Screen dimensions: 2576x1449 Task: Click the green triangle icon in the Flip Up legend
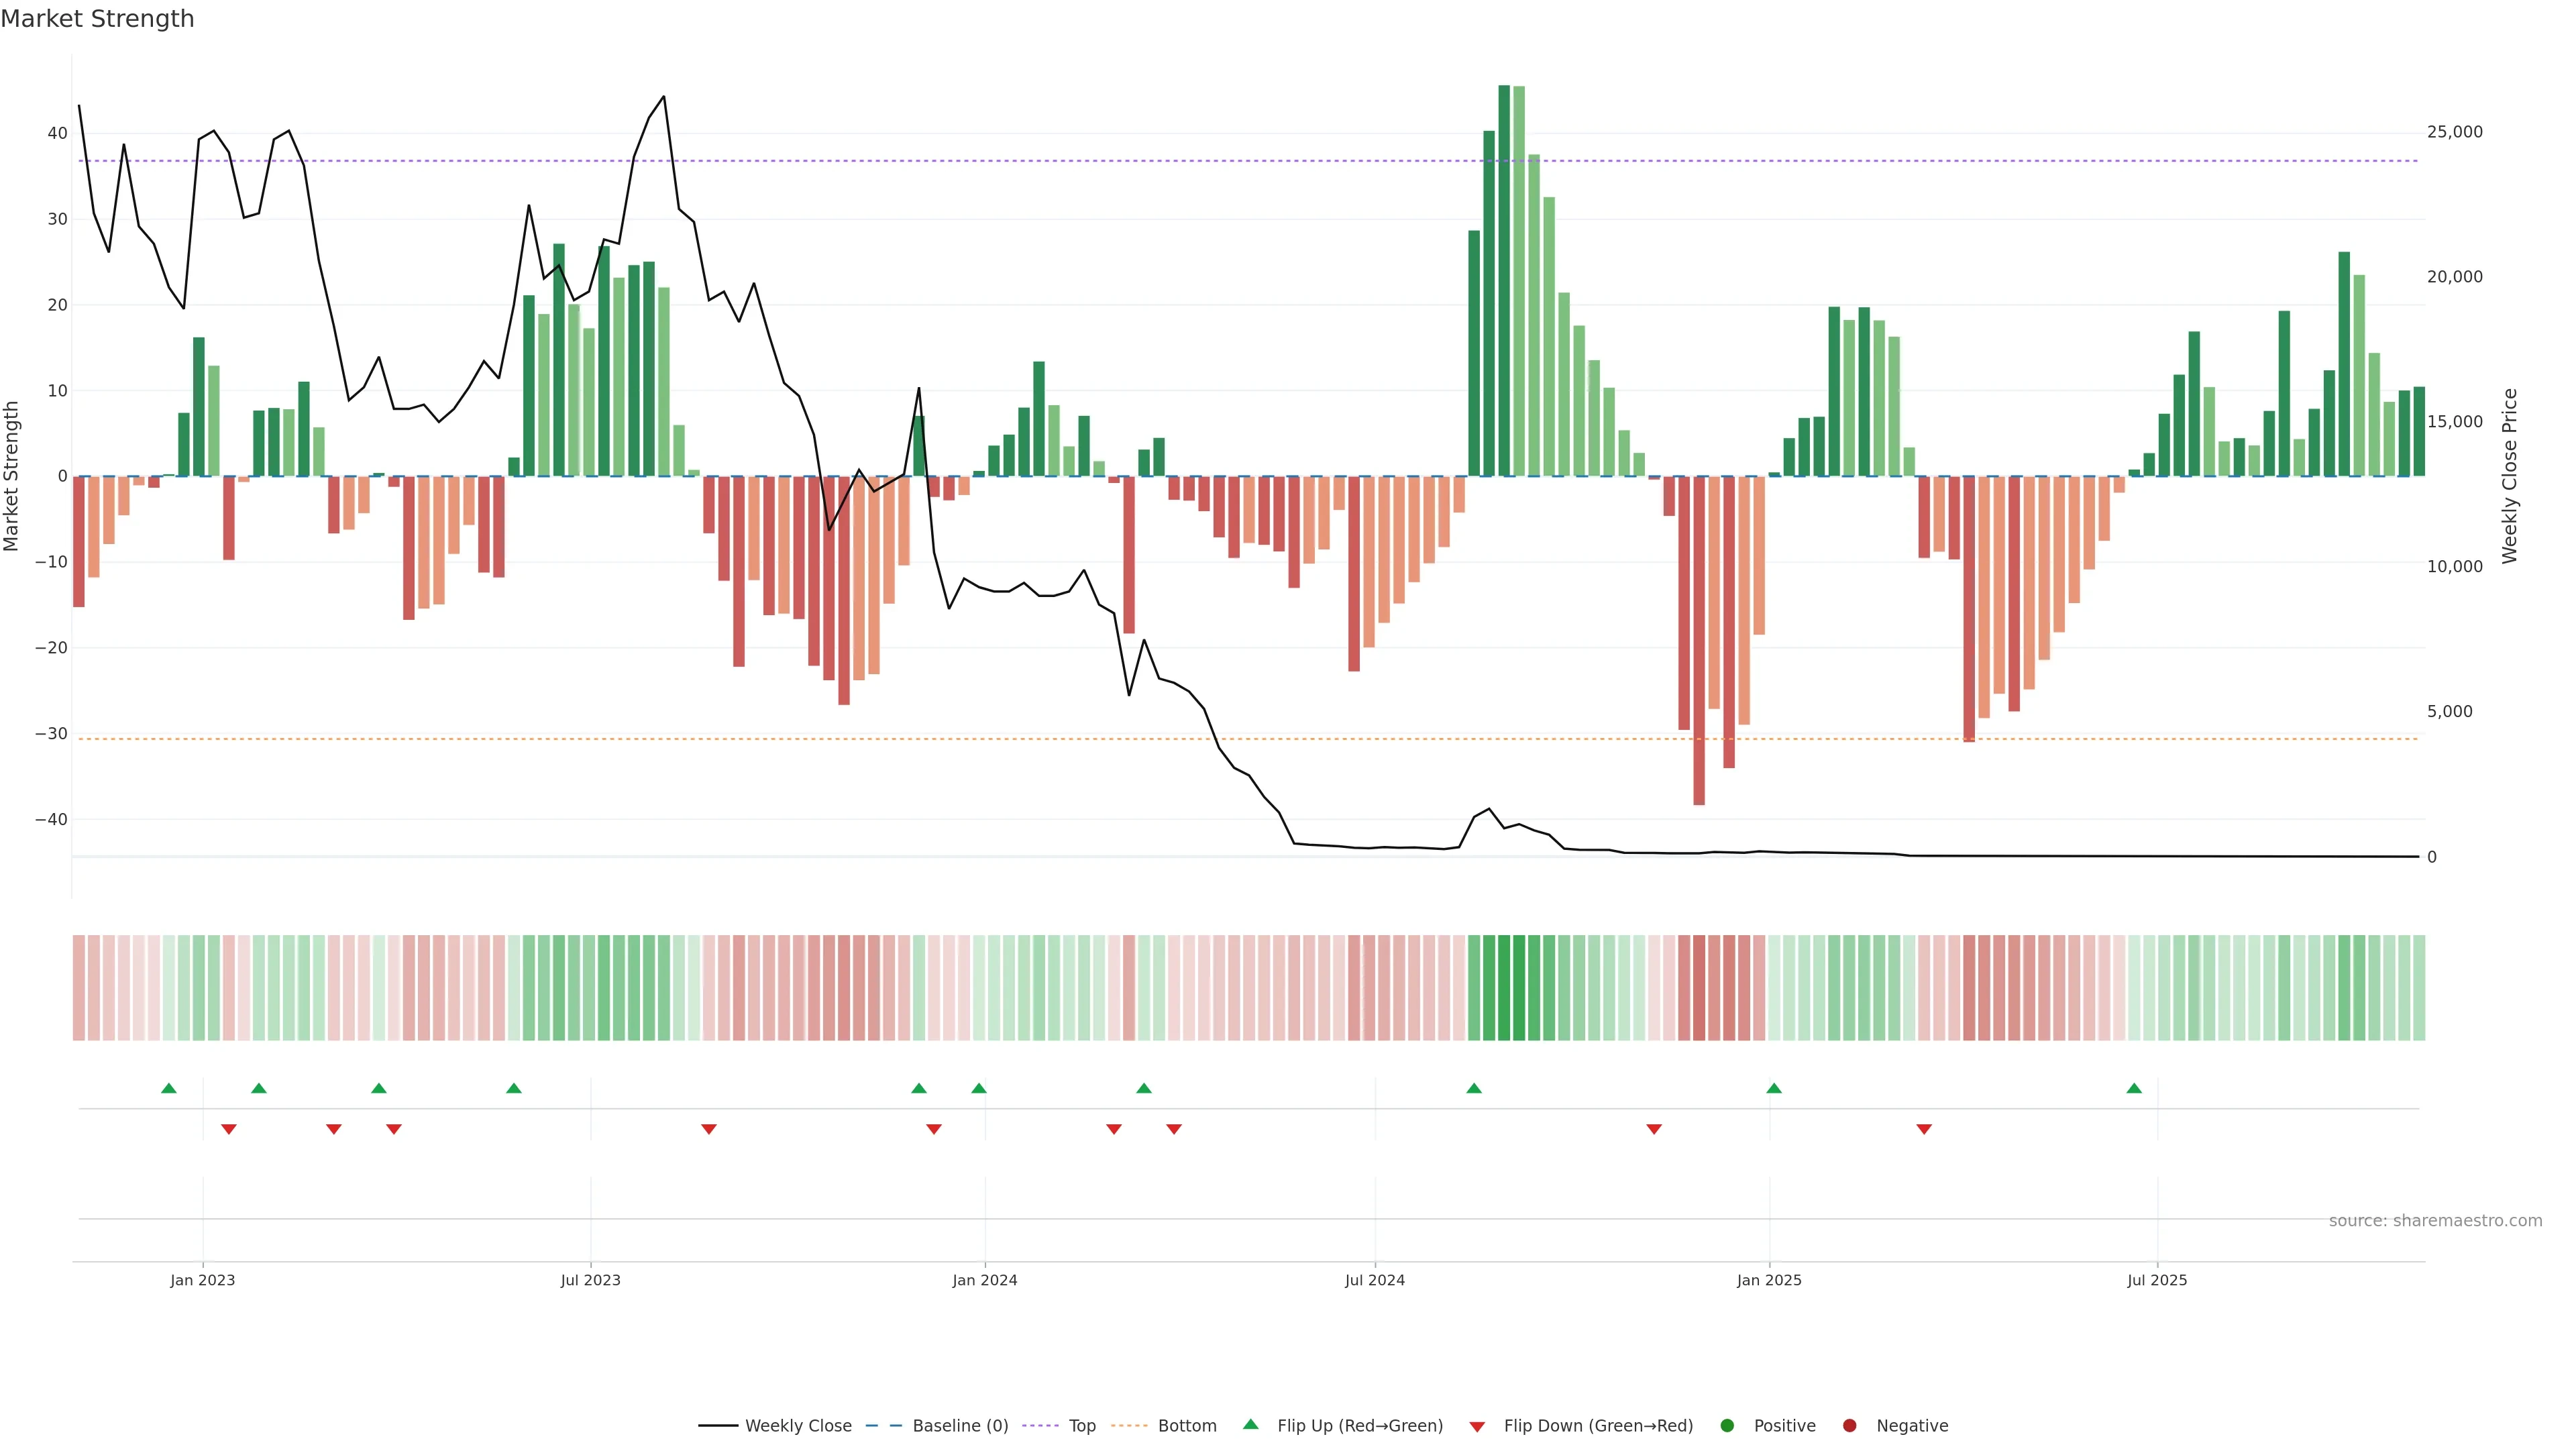pos(1250,1424)
